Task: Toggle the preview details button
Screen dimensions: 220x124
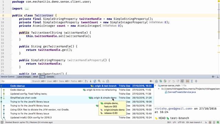Action: tap(182, 81)
